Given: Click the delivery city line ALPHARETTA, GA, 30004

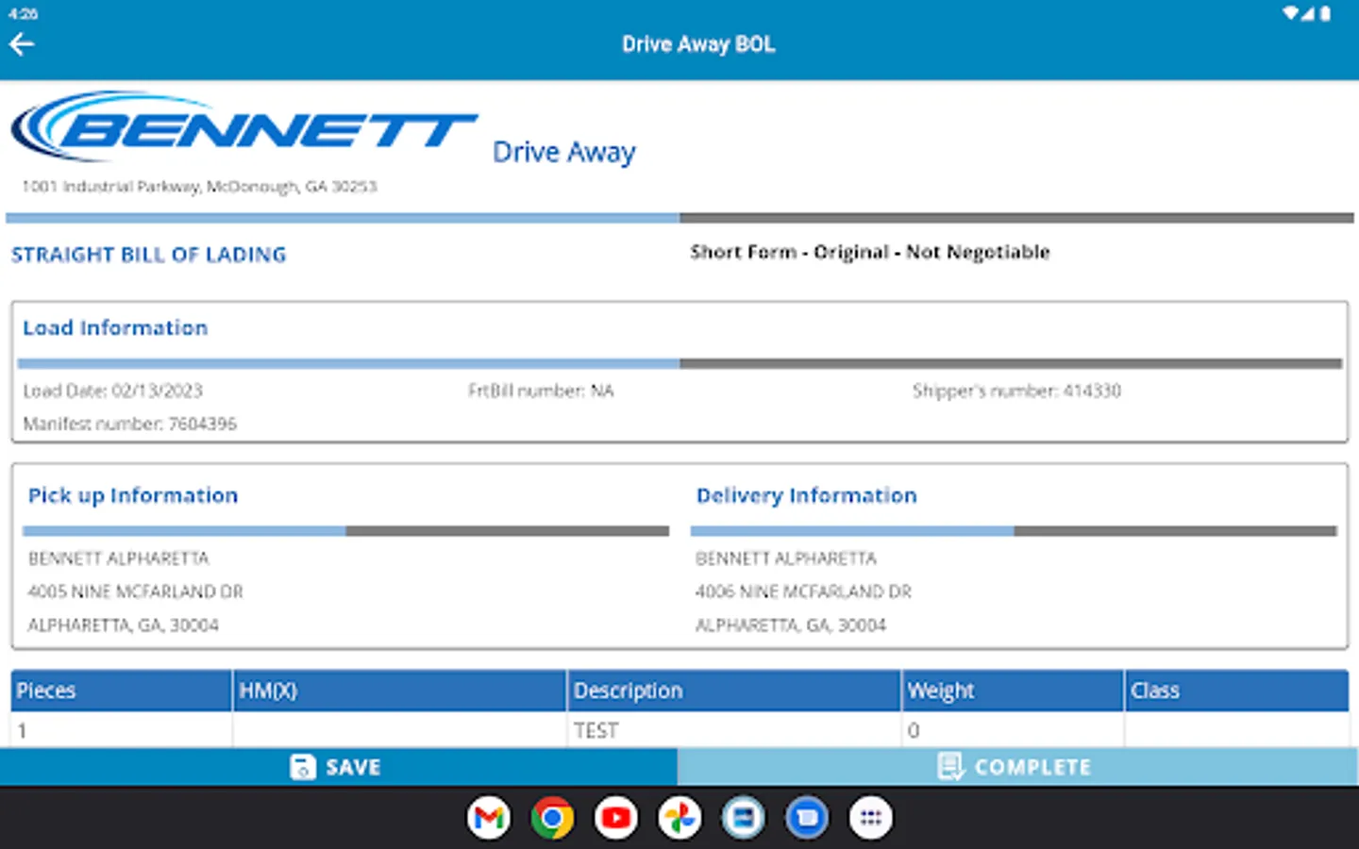Looking at the screenshot, I should (x=791, y=624).
